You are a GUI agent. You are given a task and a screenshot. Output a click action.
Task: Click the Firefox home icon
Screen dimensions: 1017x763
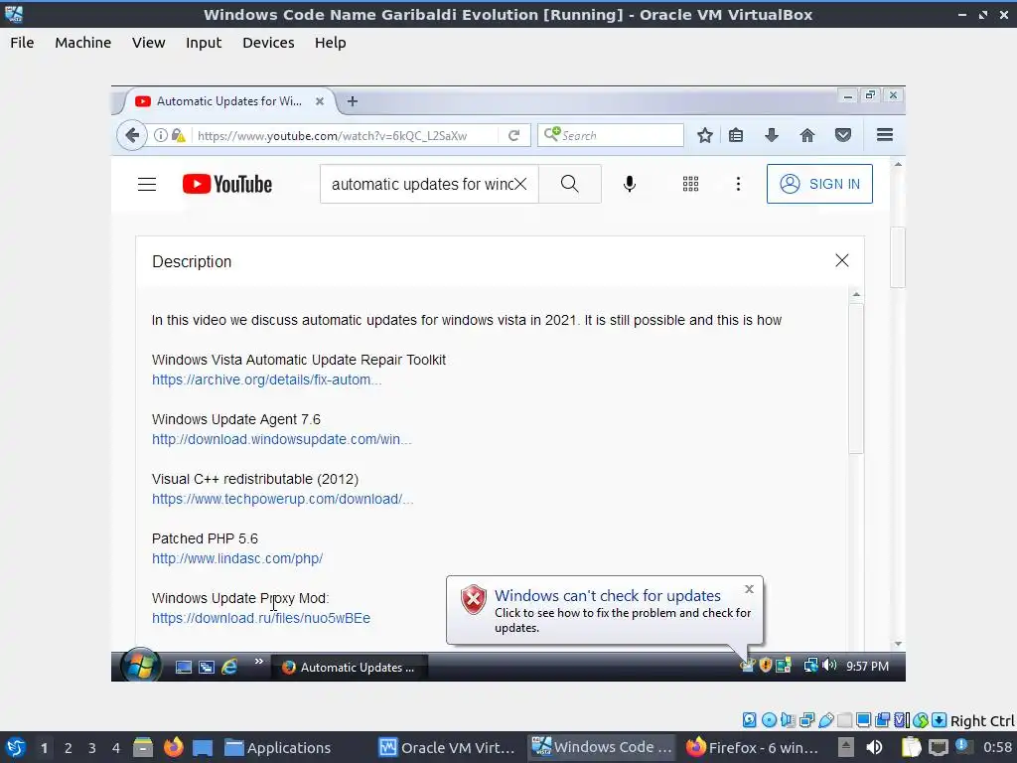(x=806, y=135)
